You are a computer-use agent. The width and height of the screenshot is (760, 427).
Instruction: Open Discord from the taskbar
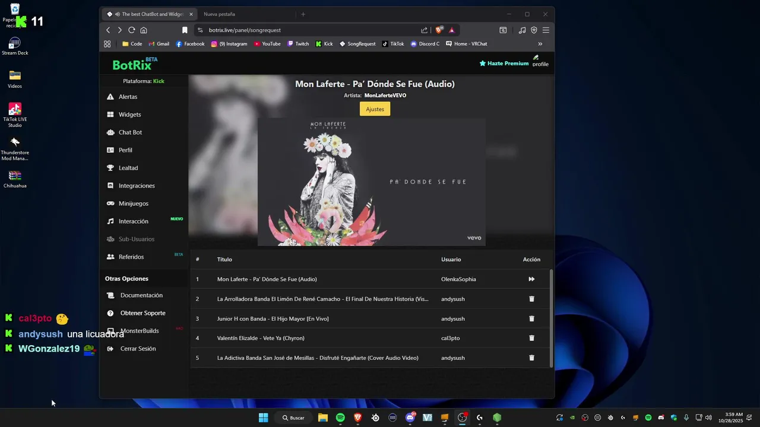click(410, 418)
